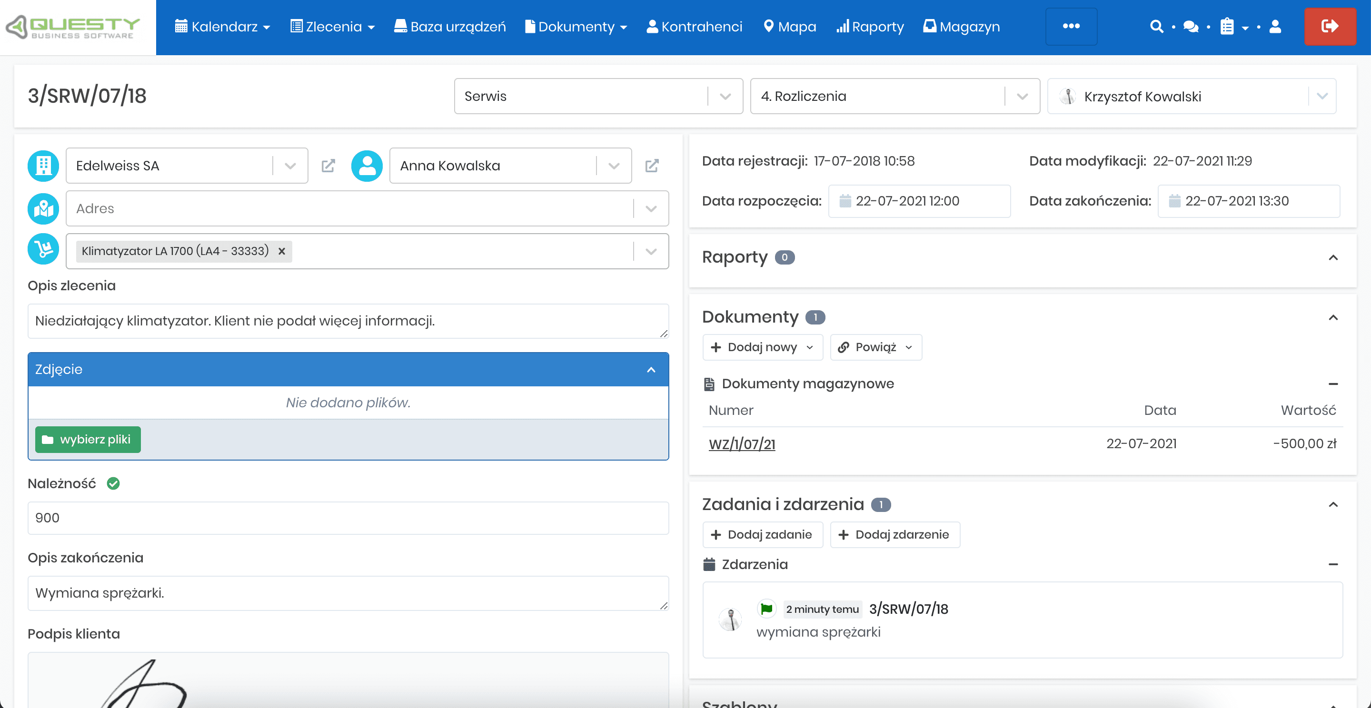Click the Zdarzenia calendar icon

coord(709,564)
